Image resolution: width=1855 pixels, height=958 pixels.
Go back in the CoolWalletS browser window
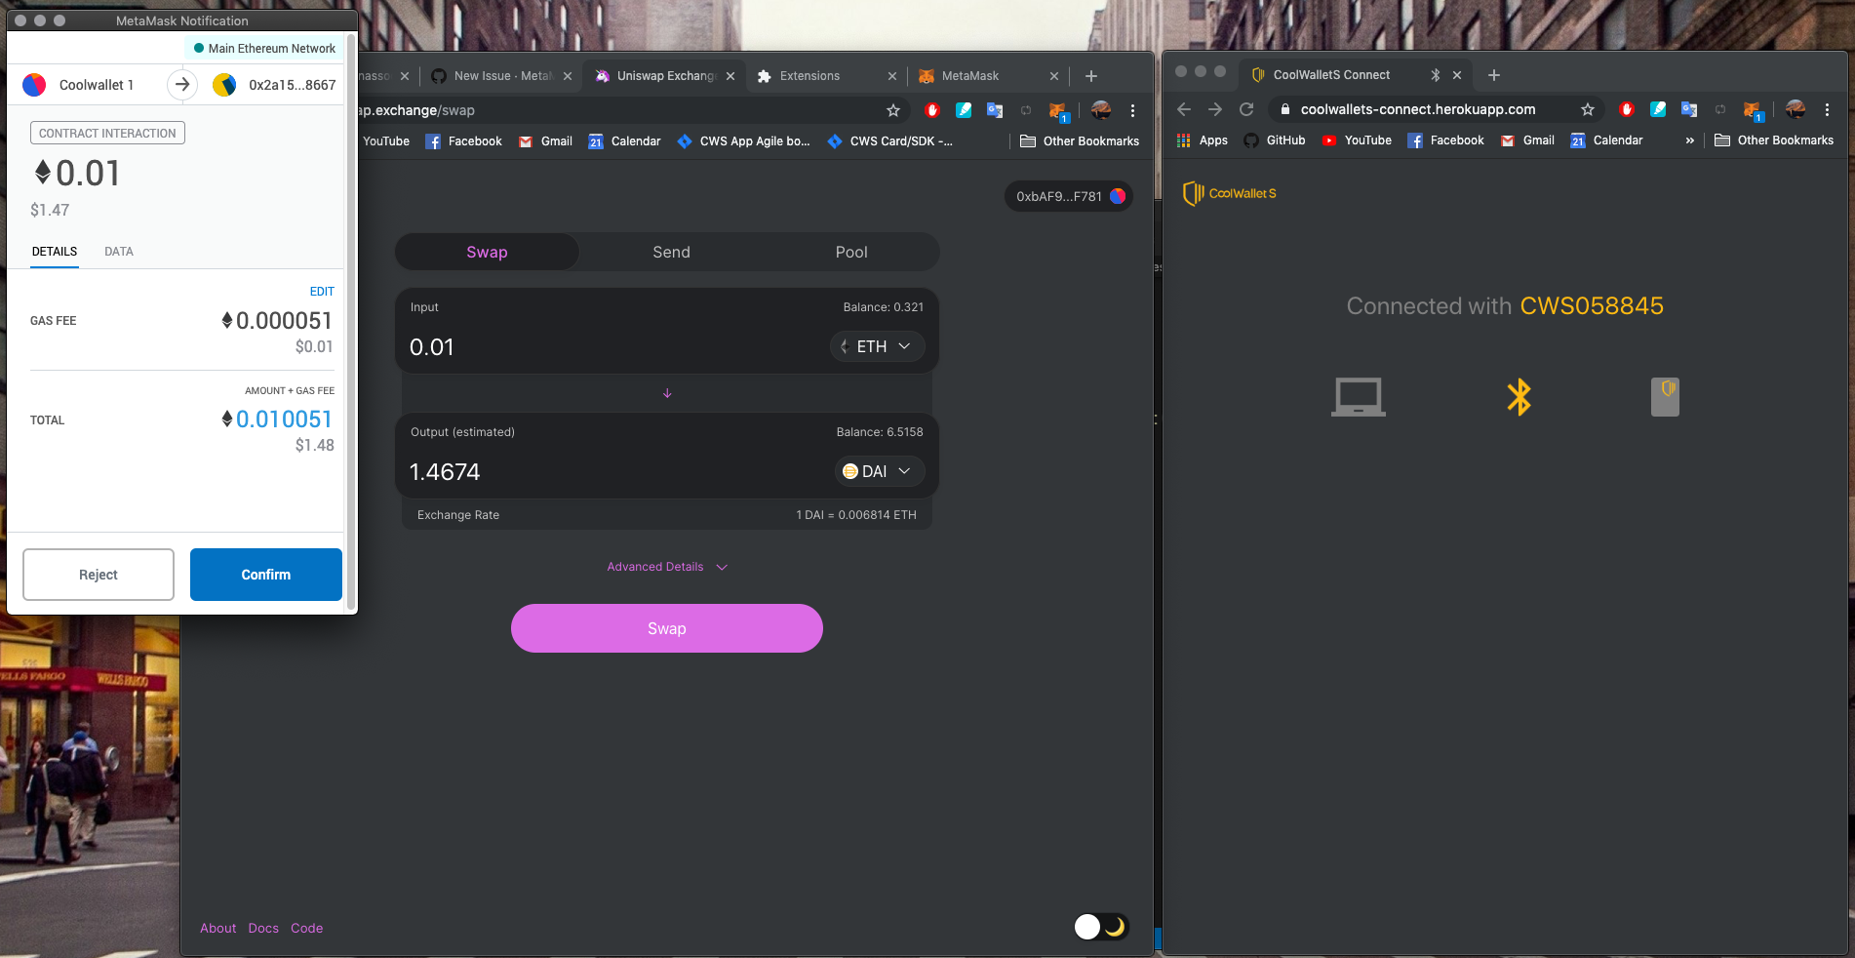click(x=1184, y=109)
